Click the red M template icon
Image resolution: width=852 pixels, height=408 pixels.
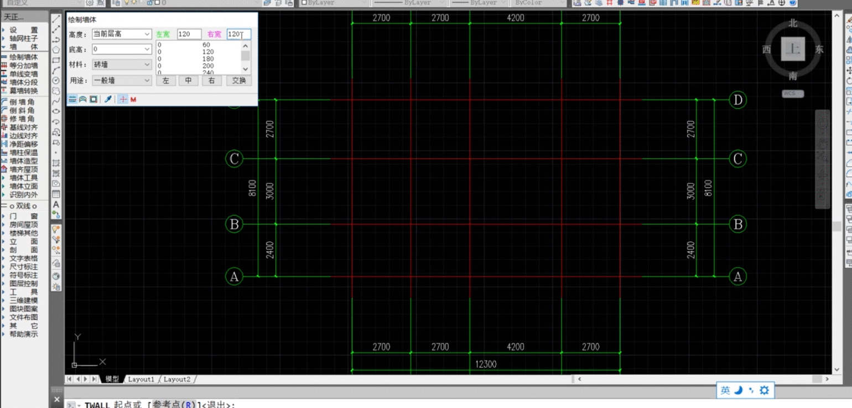pyautogui.click(x=133, y=99)
